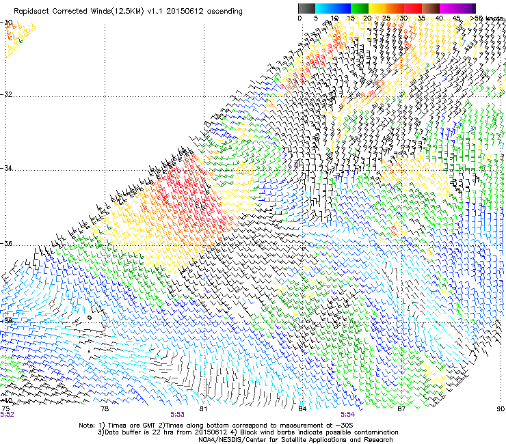Viewport: 506px width, 444px height.
Task: Click the 'Times are GMT' note line
Action: (216, 426)
